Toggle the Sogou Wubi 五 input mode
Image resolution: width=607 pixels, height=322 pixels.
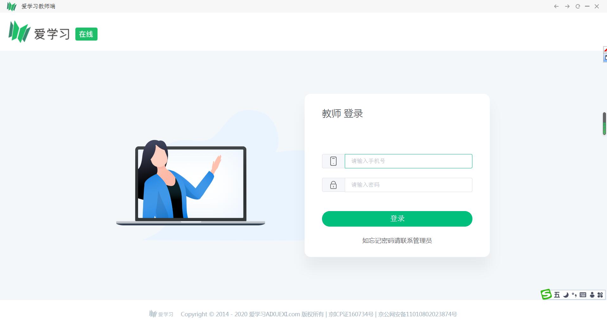point(557,295)
